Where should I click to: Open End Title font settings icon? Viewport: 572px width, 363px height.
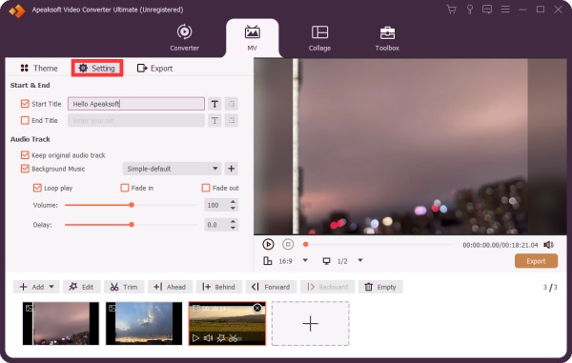pos(214,121)
